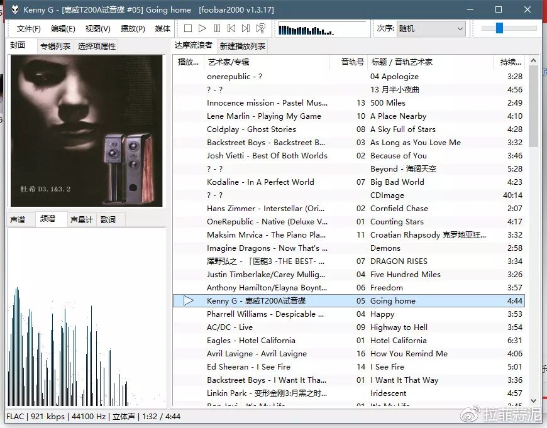
Task: Click the status bar time 1:32 / 4:44
Action: (161, 417)
